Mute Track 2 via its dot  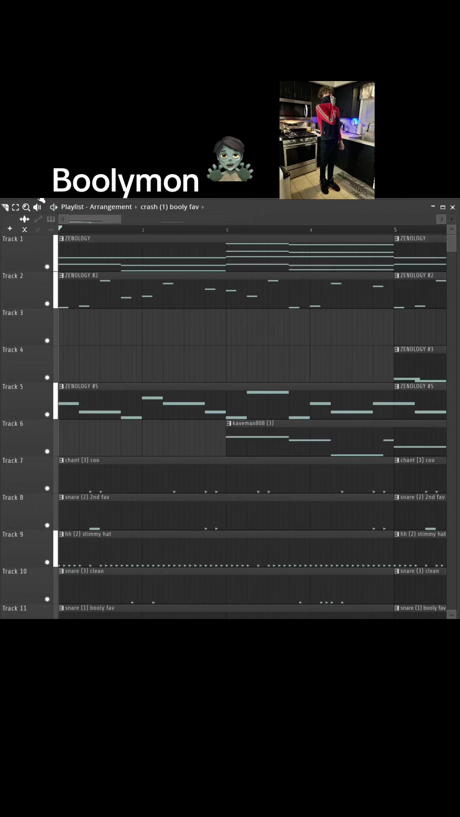(47, 304)
